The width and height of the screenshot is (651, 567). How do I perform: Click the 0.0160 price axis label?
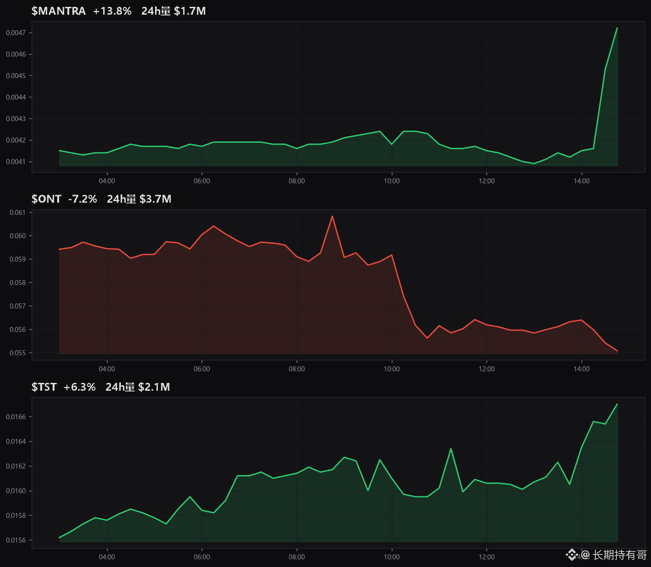click(x=16, y=491)
